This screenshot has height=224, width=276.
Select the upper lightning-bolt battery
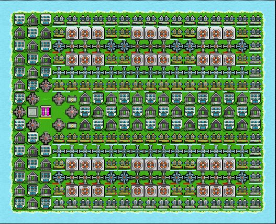click(x=72, y=99)
